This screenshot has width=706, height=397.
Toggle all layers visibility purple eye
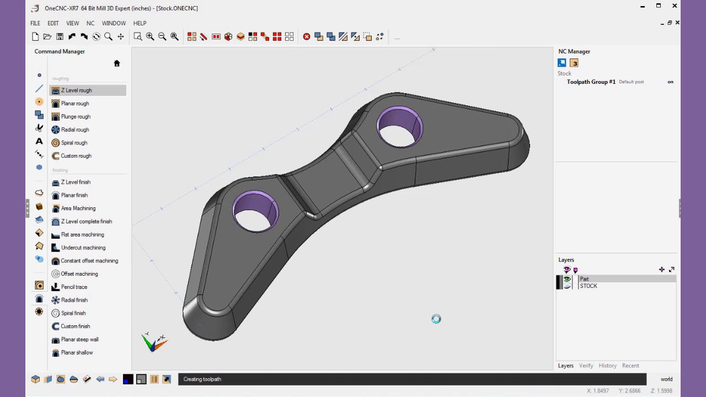[x=566, y=270]
